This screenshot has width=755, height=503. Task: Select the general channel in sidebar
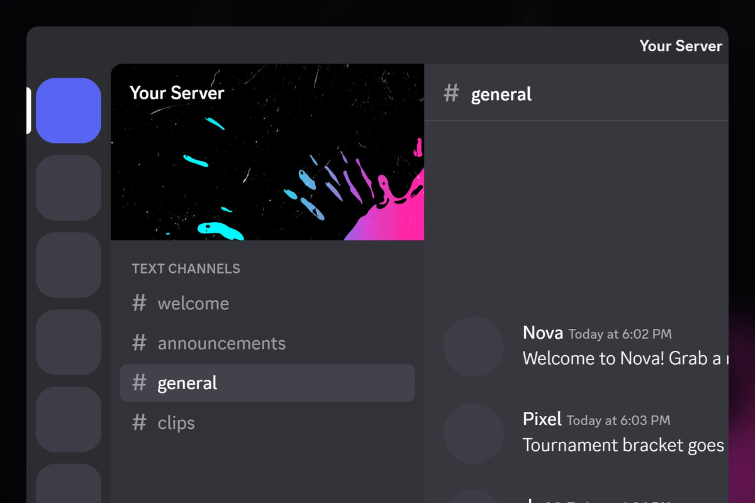pos(267,383)
